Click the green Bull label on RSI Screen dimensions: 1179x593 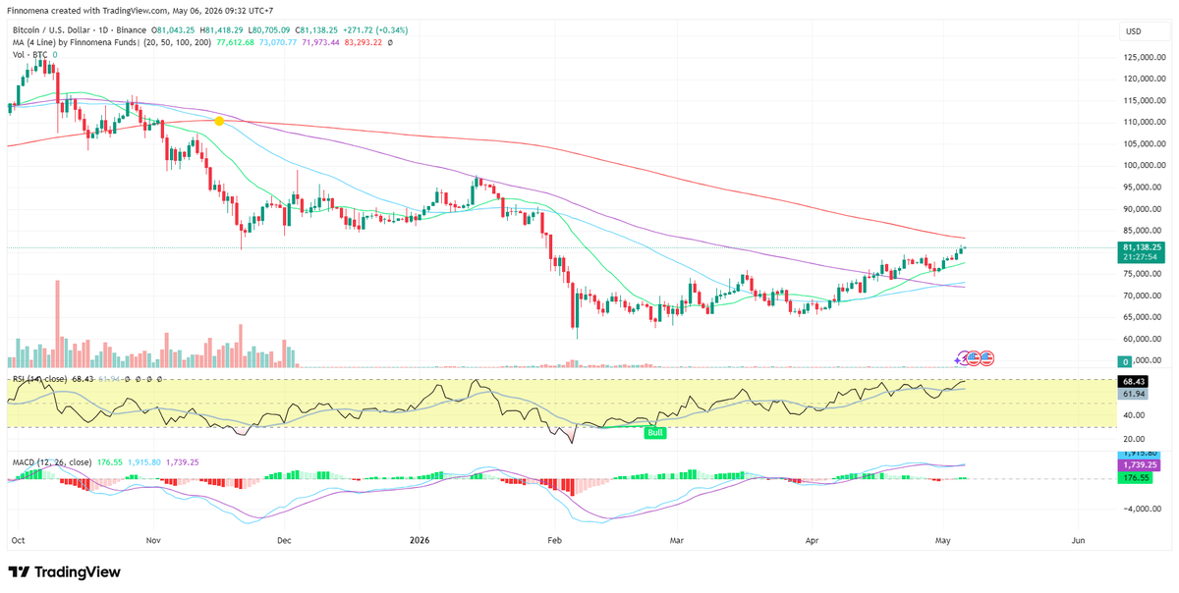click(x=655, y=432)
